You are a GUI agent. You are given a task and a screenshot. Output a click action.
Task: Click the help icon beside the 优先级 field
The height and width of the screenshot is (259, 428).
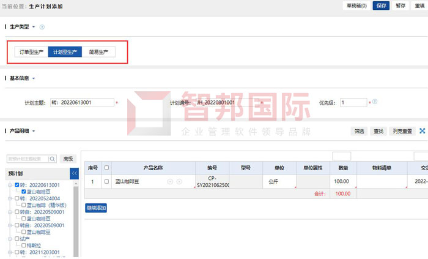click(x=374, y=102)
